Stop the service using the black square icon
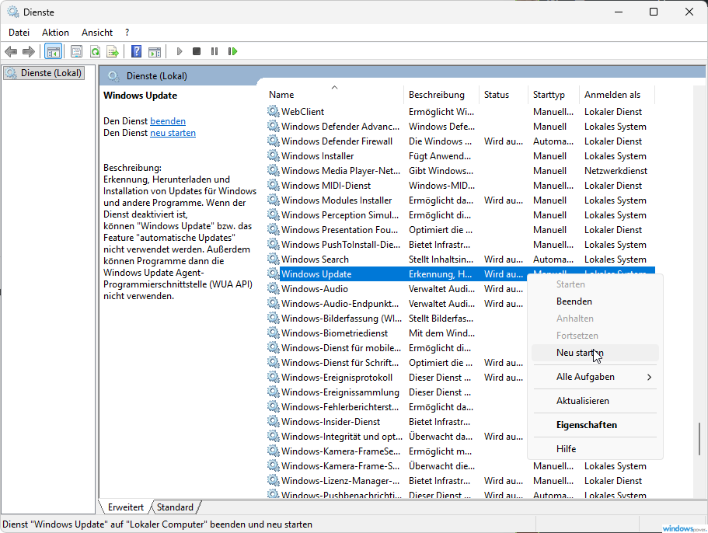708x533 pixels. click(x=196, y=51)
